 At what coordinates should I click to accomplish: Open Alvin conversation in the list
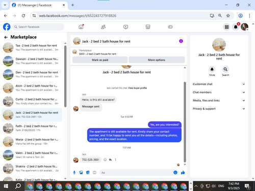tap(32, 88)
